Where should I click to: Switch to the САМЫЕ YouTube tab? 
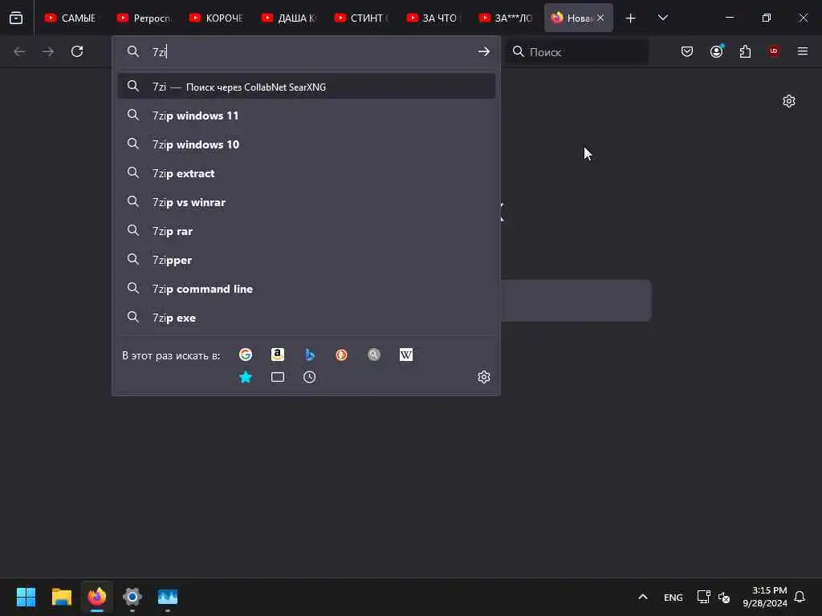tap(71, 18)
